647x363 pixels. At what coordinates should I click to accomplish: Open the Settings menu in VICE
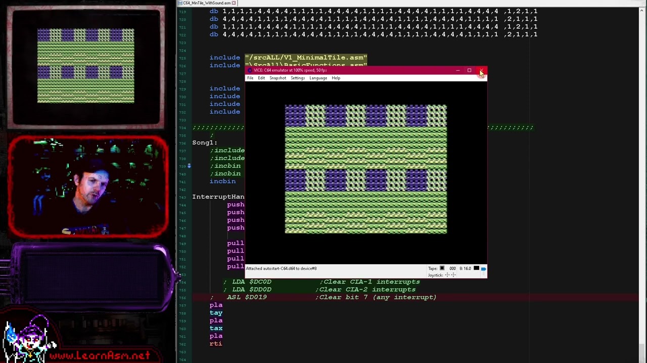(298, 78)
